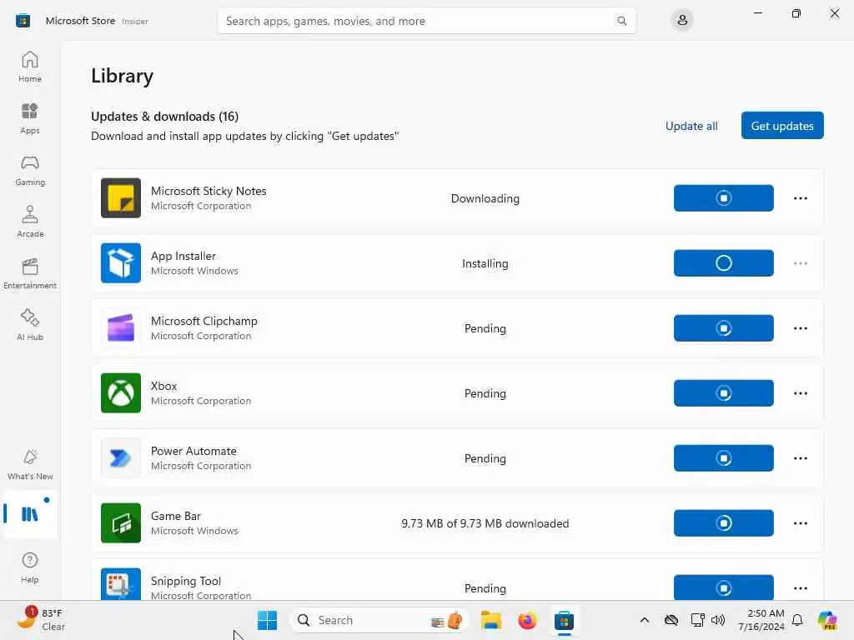Image resolution: width=854 pixels, height=640 pixels.
Task: Open the Gaming section
Action: [x=30, y=170]
